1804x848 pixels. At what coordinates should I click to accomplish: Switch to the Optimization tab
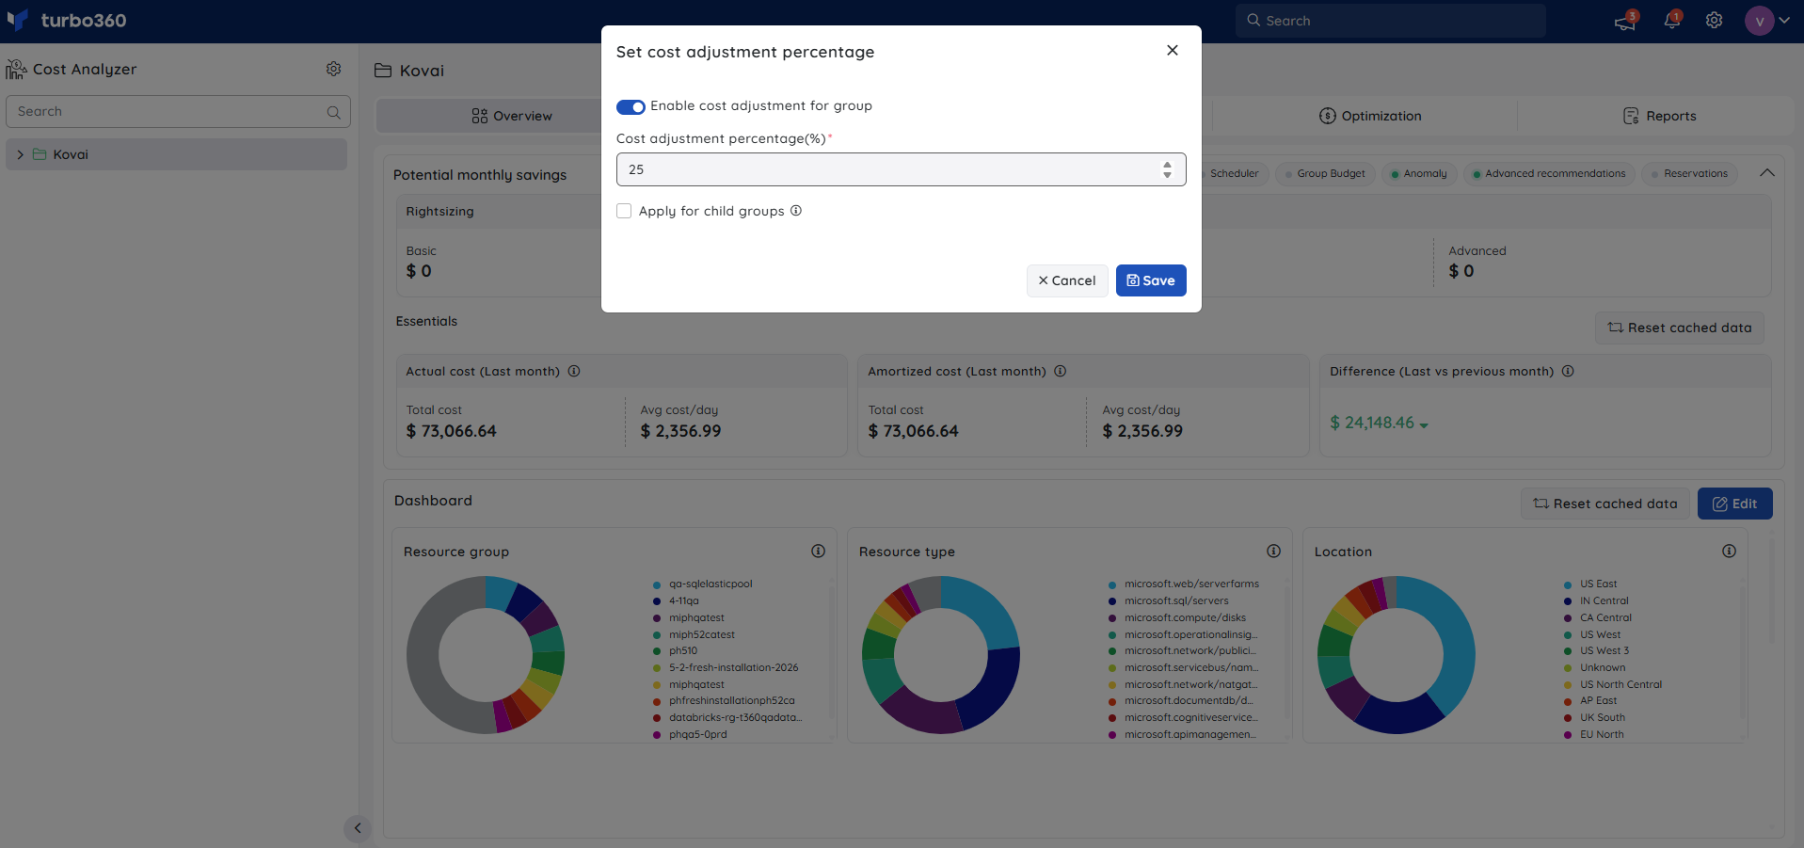1370,116
